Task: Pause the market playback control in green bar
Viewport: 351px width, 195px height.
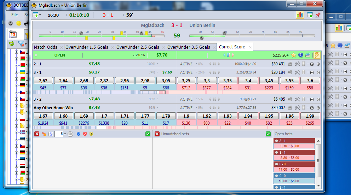Action: point(229,55)
